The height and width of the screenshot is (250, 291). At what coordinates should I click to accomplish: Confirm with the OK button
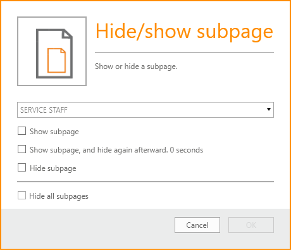(251, 225)
